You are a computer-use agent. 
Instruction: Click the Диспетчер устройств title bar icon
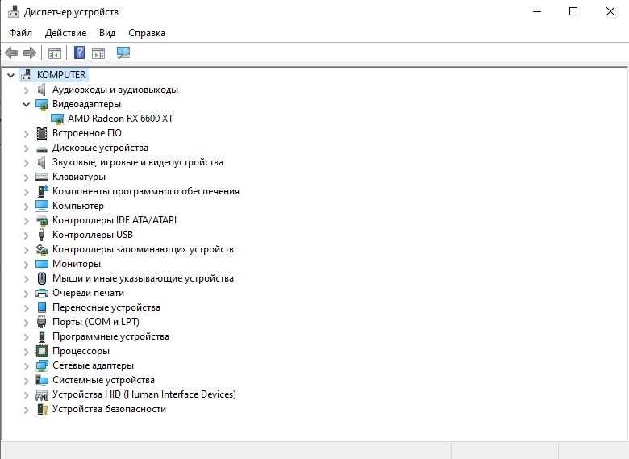[13, 11]
